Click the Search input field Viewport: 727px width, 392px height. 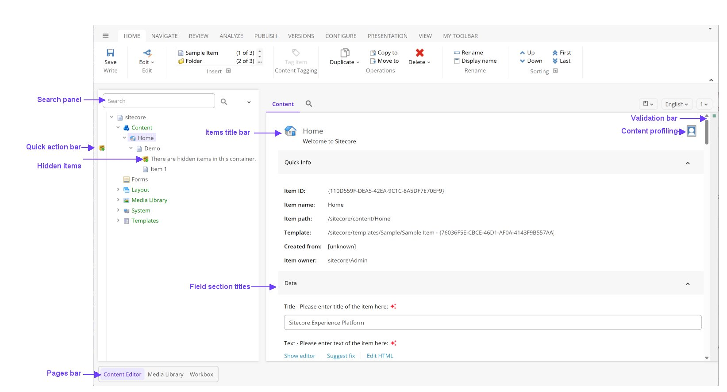(159, 101)
